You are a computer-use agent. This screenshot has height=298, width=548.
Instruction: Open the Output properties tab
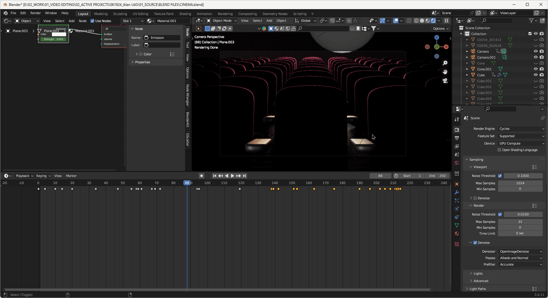457,138
